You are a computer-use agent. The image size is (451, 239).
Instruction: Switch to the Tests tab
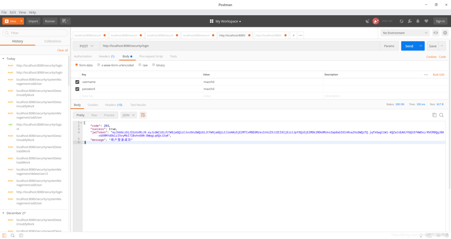click(173, 56)
